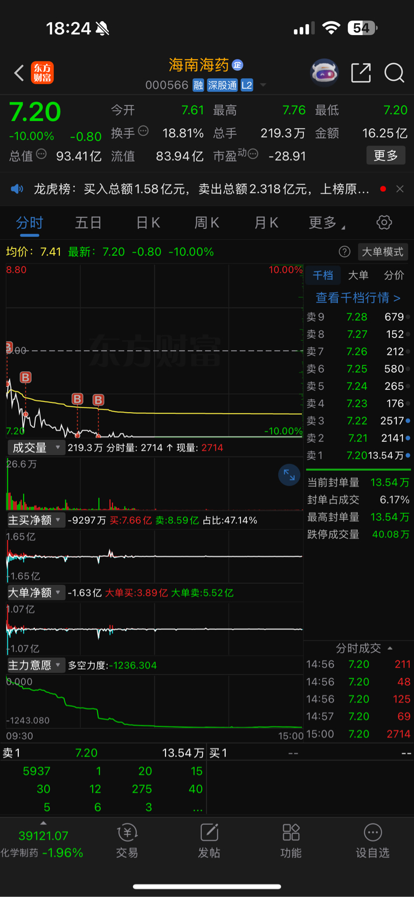Open the 东方财富 logo icon
This screenshot has width=414, height=897.
click(42, 73)
